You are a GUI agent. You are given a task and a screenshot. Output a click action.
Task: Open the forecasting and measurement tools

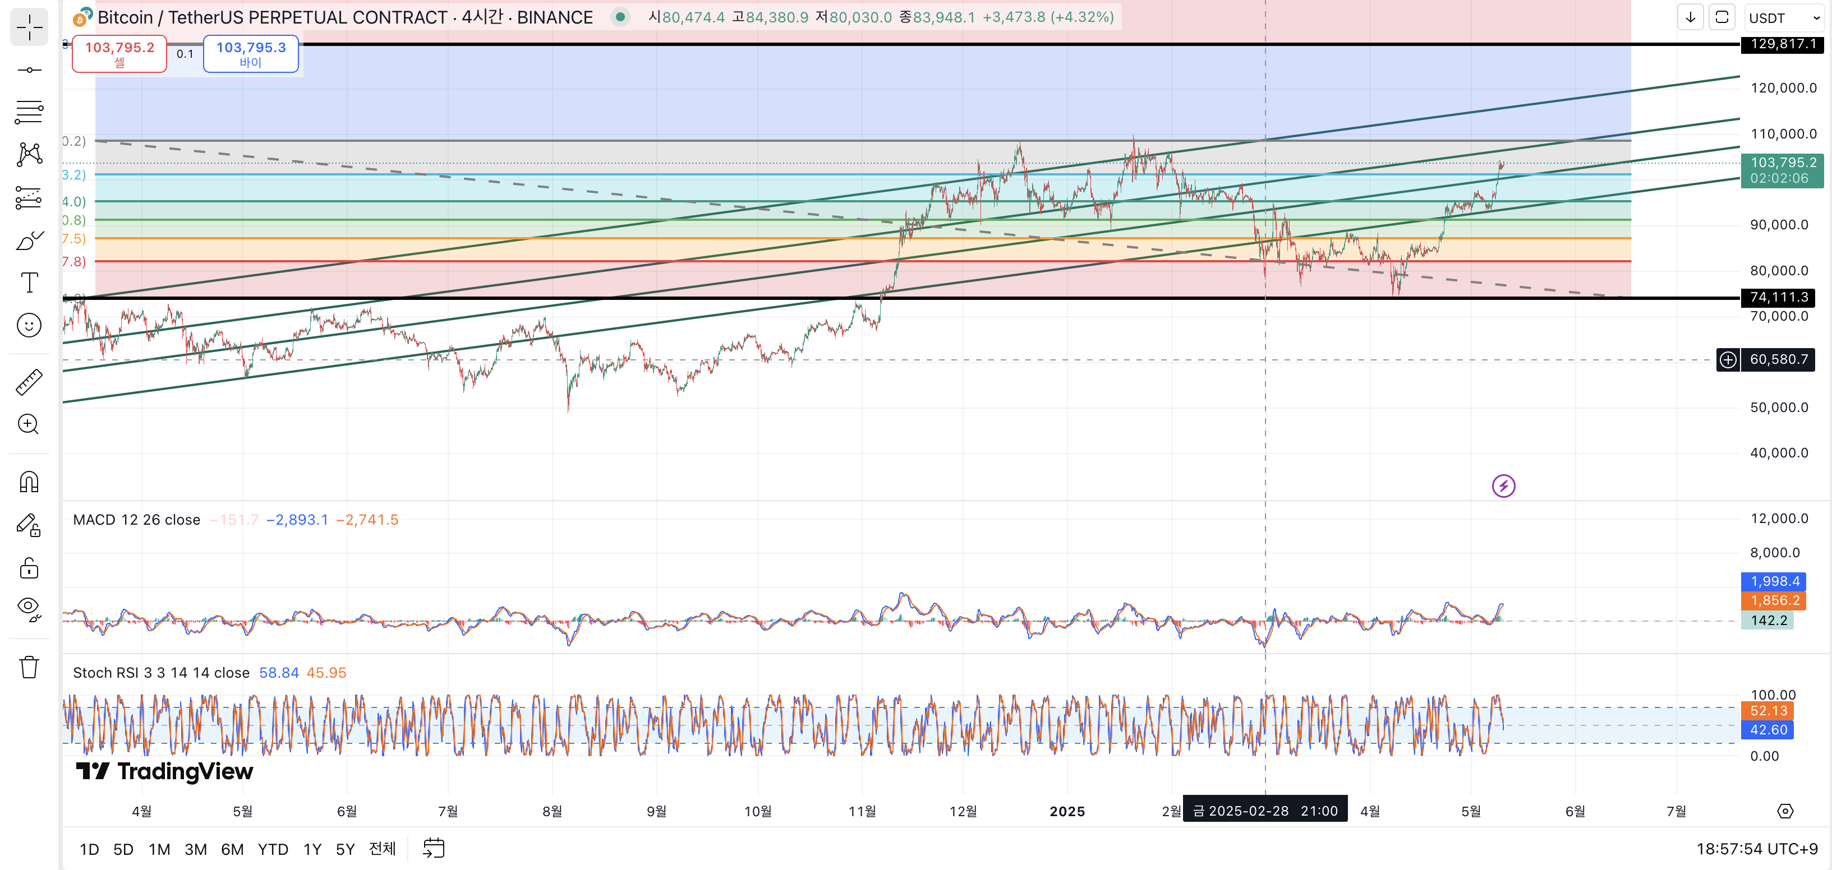tap(29, 197)
